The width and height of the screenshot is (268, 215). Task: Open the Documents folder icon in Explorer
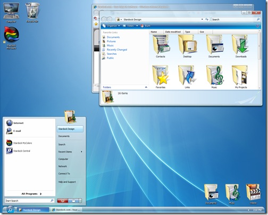point(214,46)
